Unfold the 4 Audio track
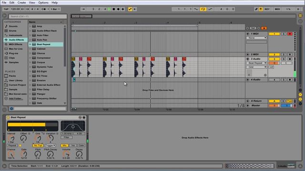This screenshot has height=171, width=305. click(x=248, y=80)
